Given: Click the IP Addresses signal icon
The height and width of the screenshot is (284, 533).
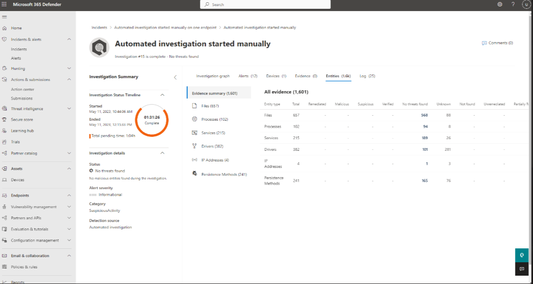Looking at the screenshot, I should [195, 161].
